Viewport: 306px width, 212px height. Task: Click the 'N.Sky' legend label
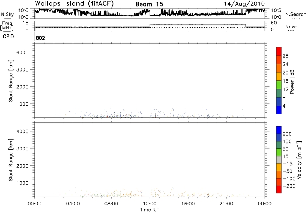coord(7,14)
